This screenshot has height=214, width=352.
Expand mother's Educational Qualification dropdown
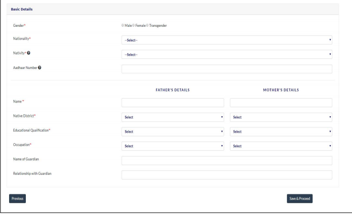[281, 131]
